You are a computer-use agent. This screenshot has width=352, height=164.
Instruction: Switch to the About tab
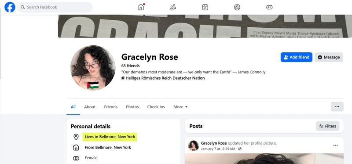(90, 107)
